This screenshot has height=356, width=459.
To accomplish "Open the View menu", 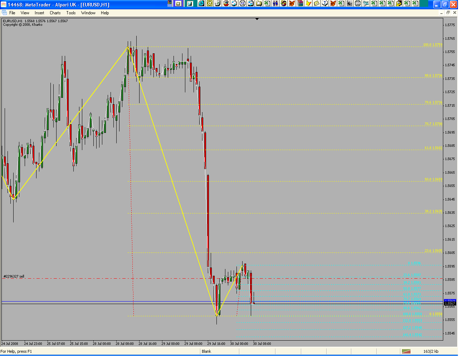I will coord(25,13).
